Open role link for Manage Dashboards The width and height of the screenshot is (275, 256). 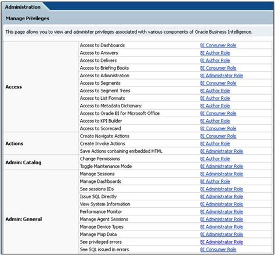[215, 182]
